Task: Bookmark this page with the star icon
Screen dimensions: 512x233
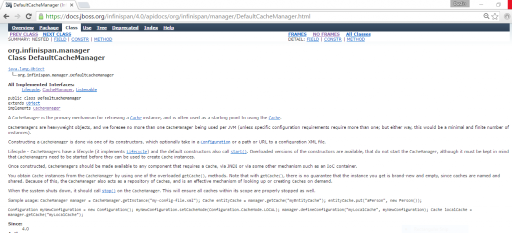Action: 495,16
